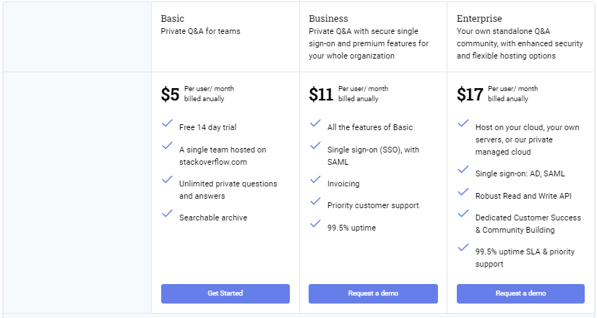Request a demo for Business plan

(x=373, y=293)
